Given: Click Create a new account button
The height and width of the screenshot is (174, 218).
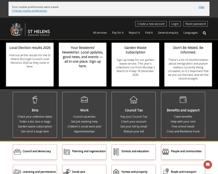Looking at the screenshot, I should [151, 24].
